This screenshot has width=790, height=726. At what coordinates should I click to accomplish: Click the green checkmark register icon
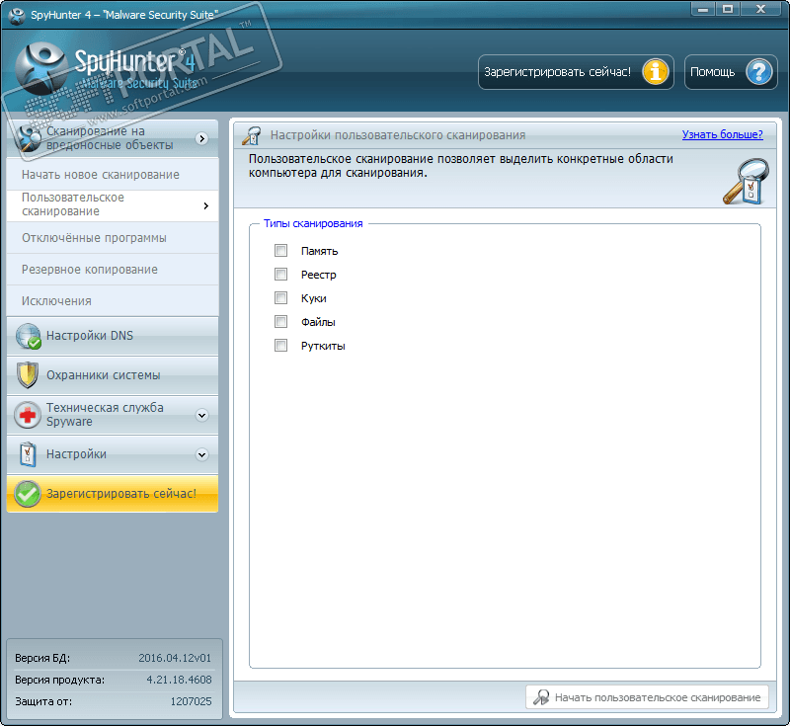click(28, 494)
